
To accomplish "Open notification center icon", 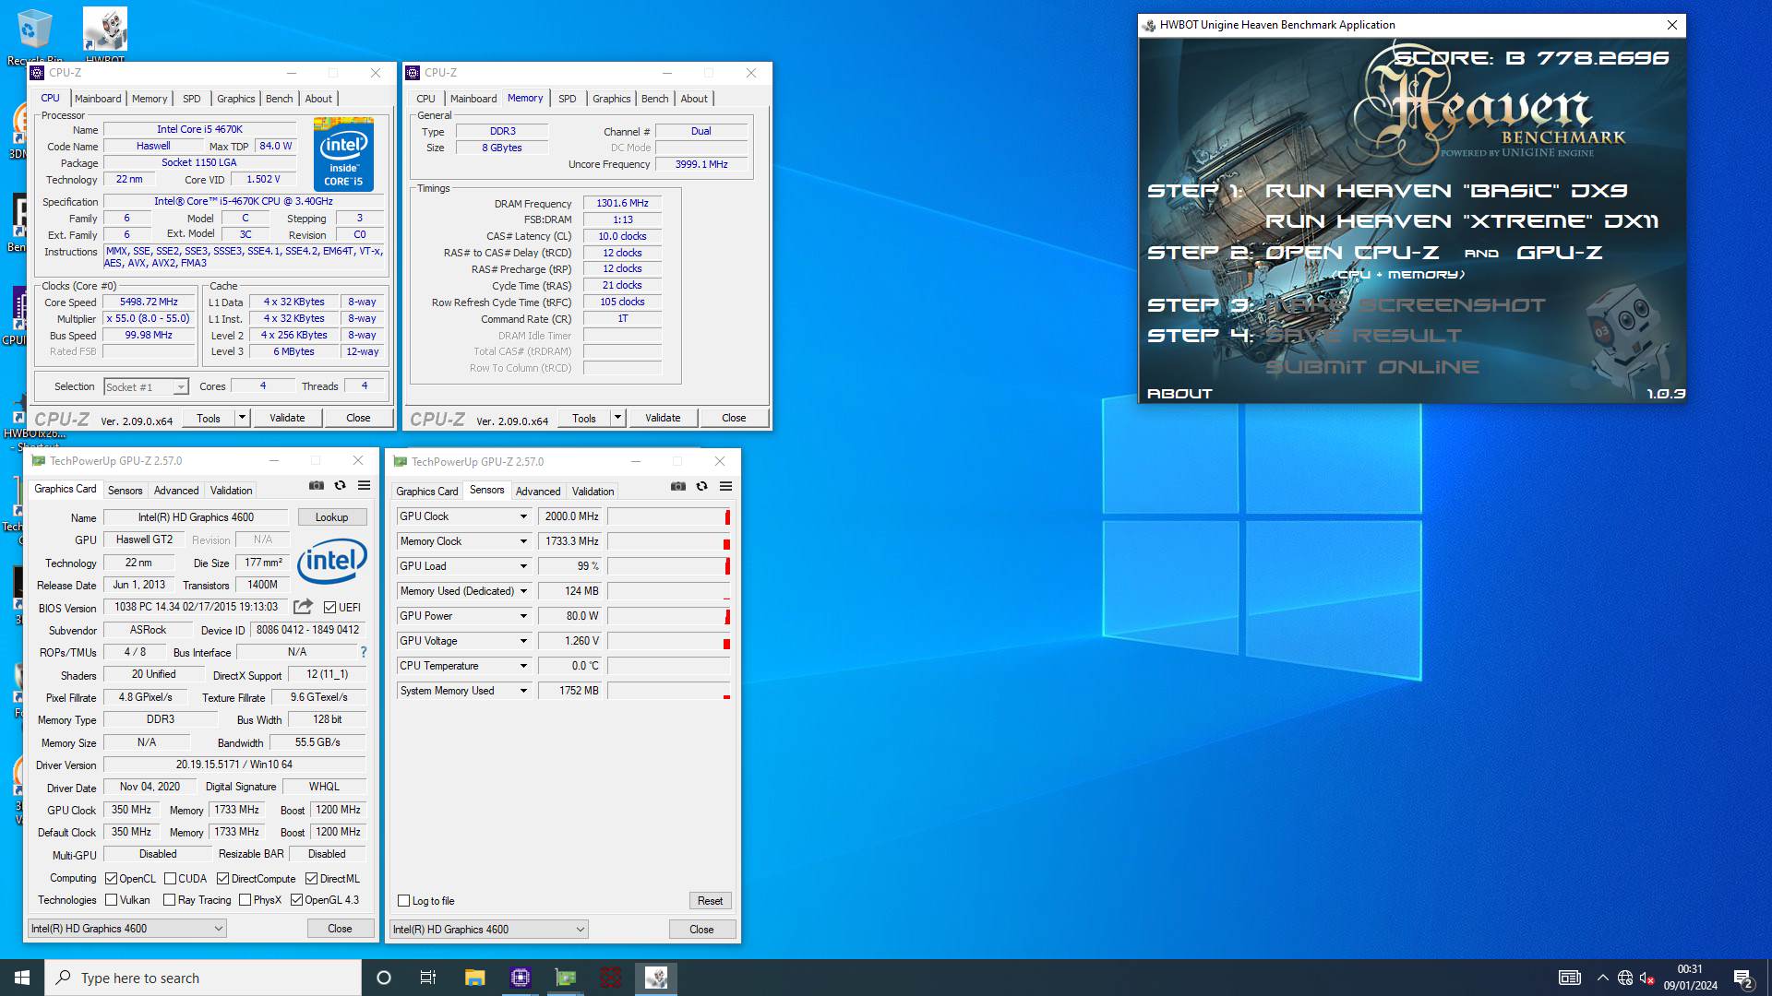I will coord(1742,978).
